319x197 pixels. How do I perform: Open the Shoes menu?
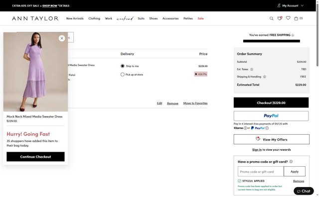pos(154,18)
